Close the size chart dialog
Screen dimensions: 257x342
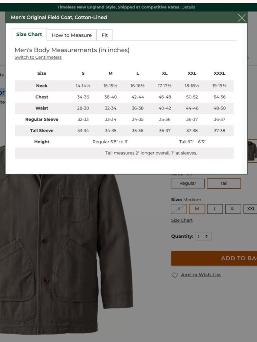[242, 18]
